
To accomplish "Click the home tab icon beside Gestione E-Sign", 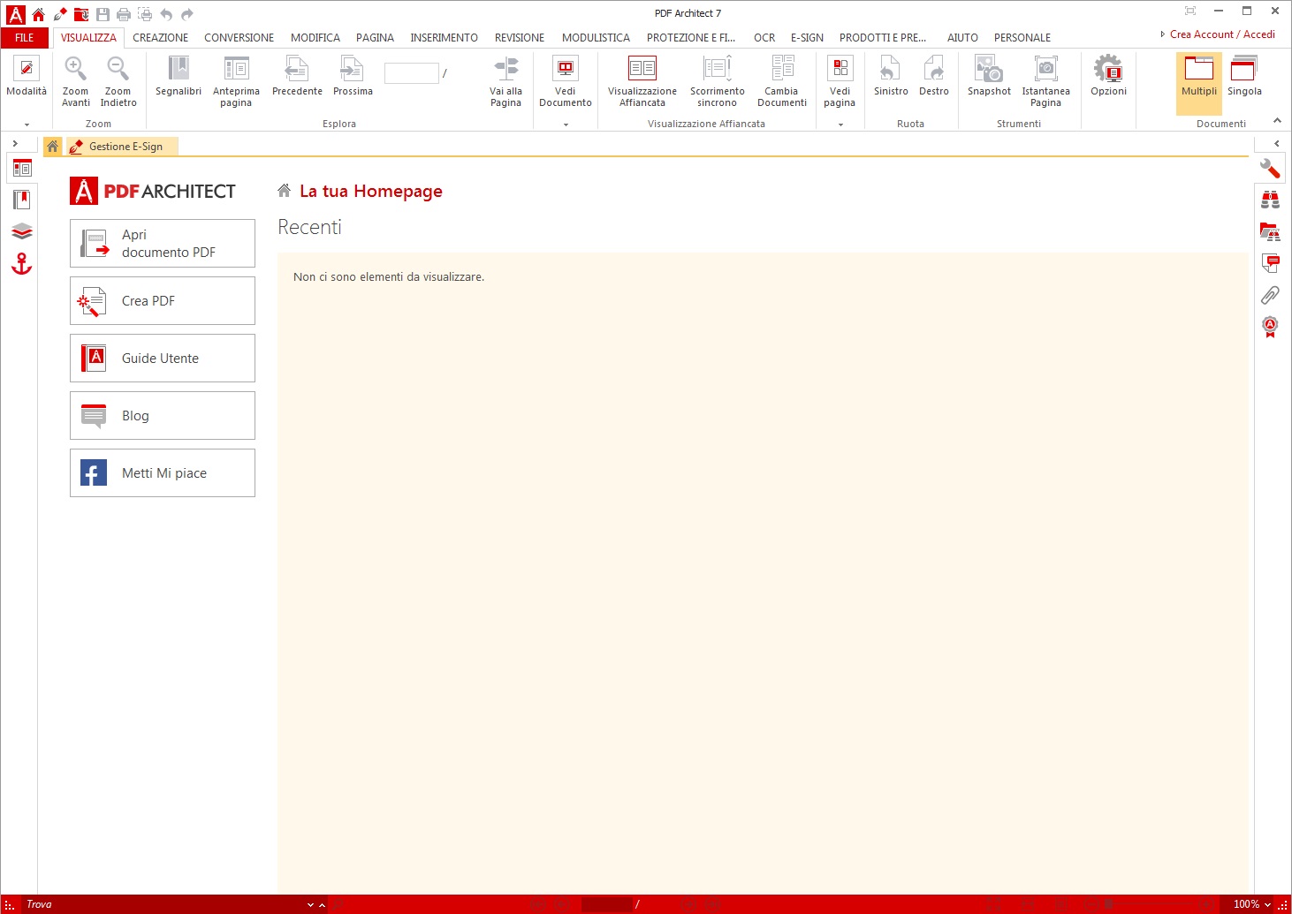I will pyautogui.click(x=53, y=147).
